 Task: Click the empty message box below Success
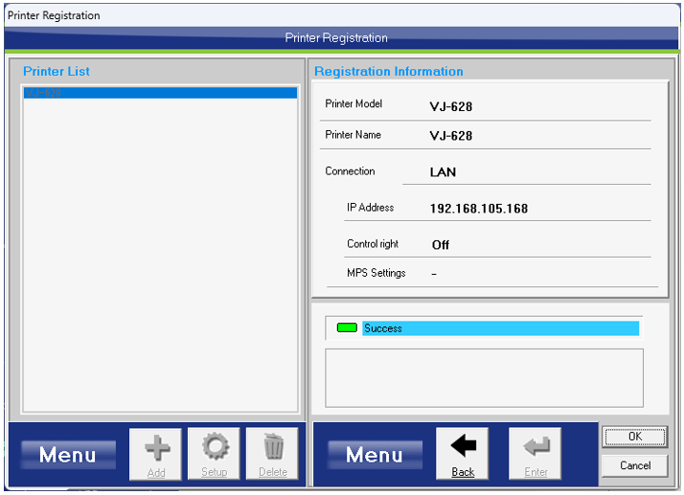coord(484,377)
